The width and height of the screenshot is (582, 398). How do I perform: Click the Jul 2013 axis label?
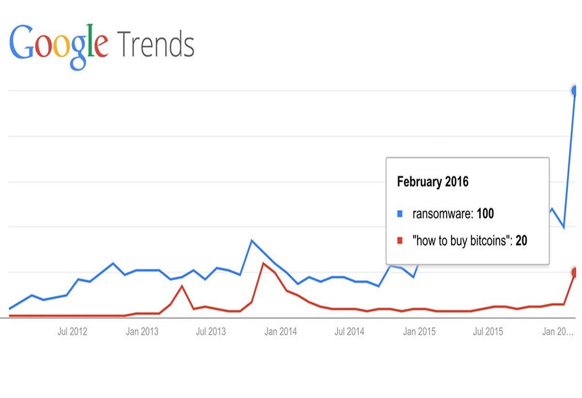[x=211, y=332]
